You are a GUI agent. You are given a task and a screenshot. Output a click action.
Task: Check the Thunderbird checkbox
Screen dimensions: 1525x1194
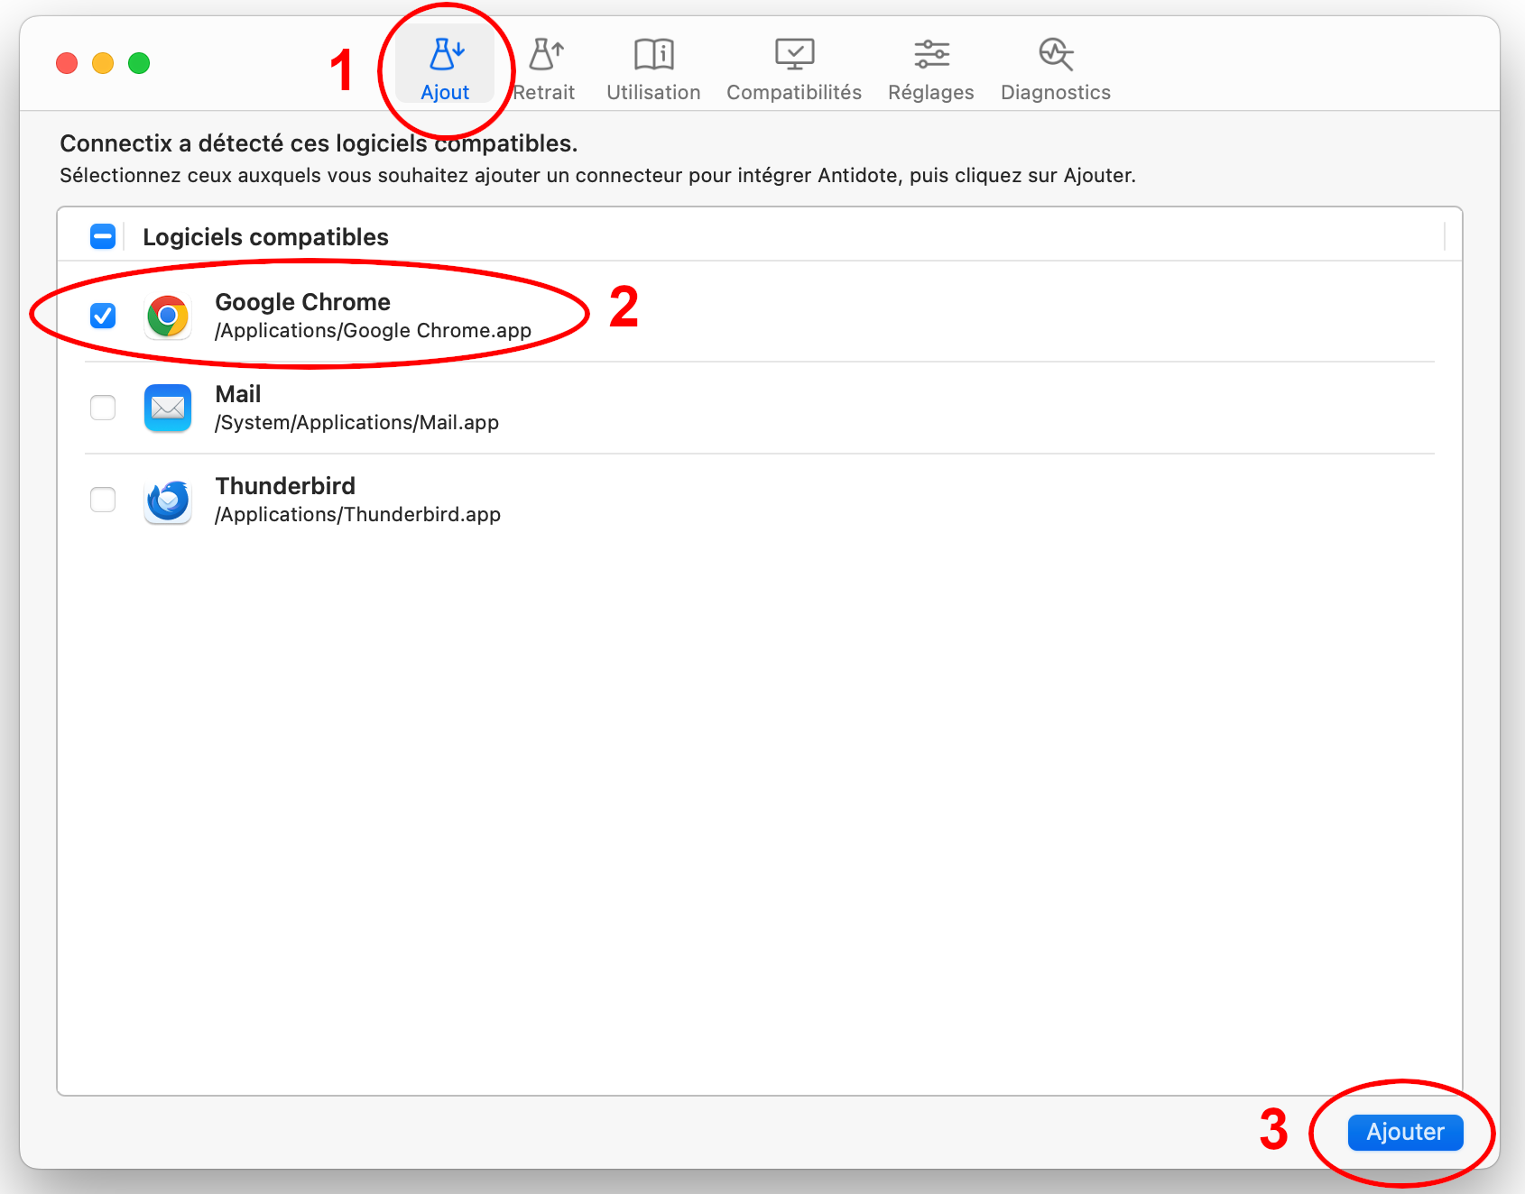click(x=103, y=500)
